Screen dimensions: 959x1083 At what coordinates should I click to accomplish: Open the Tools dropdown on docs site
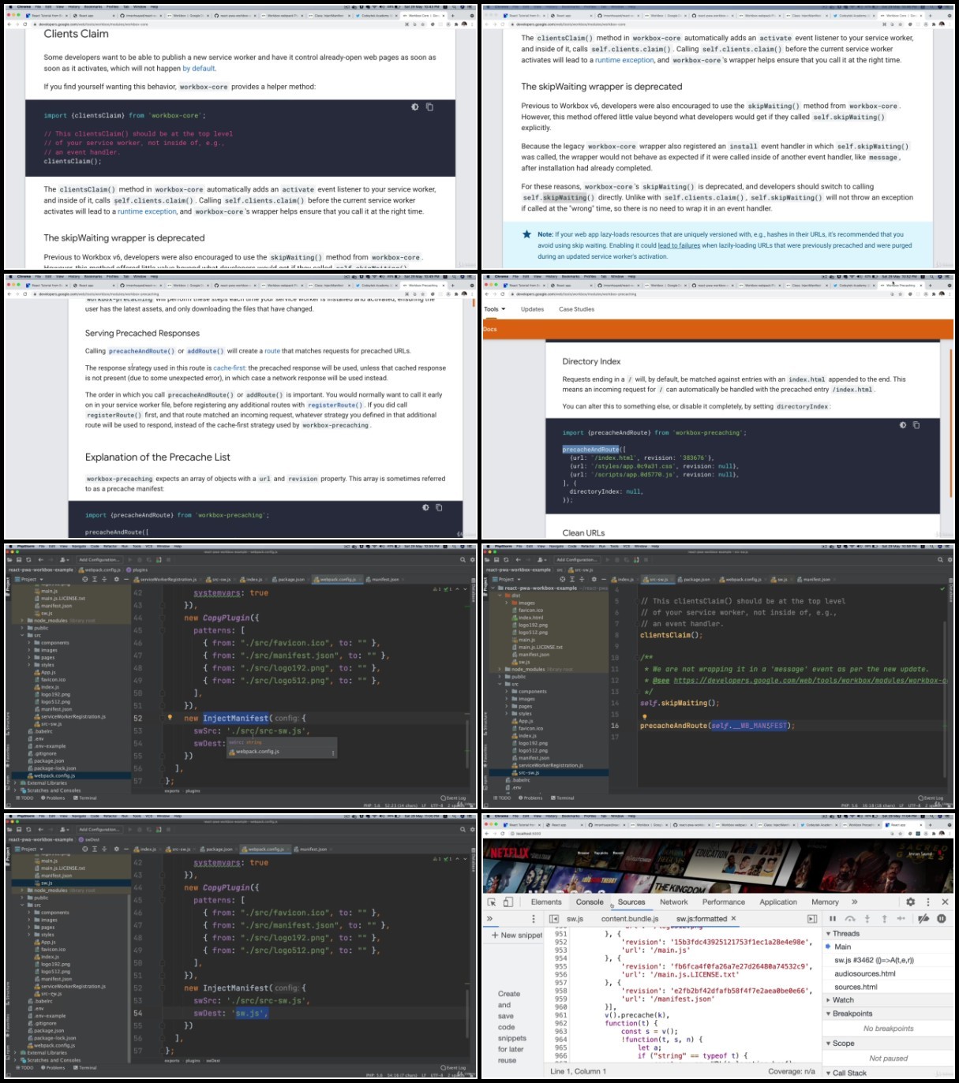(x=495, y=309)
